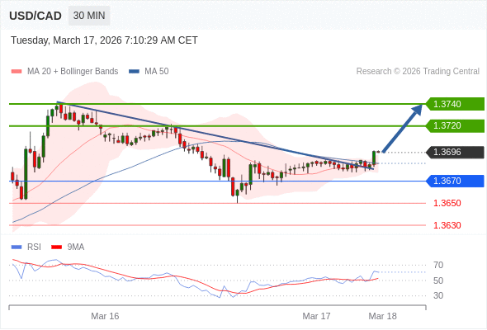Click the Mar 17 date axis label
Screen dimensions: 487x330
click(316, 316)
